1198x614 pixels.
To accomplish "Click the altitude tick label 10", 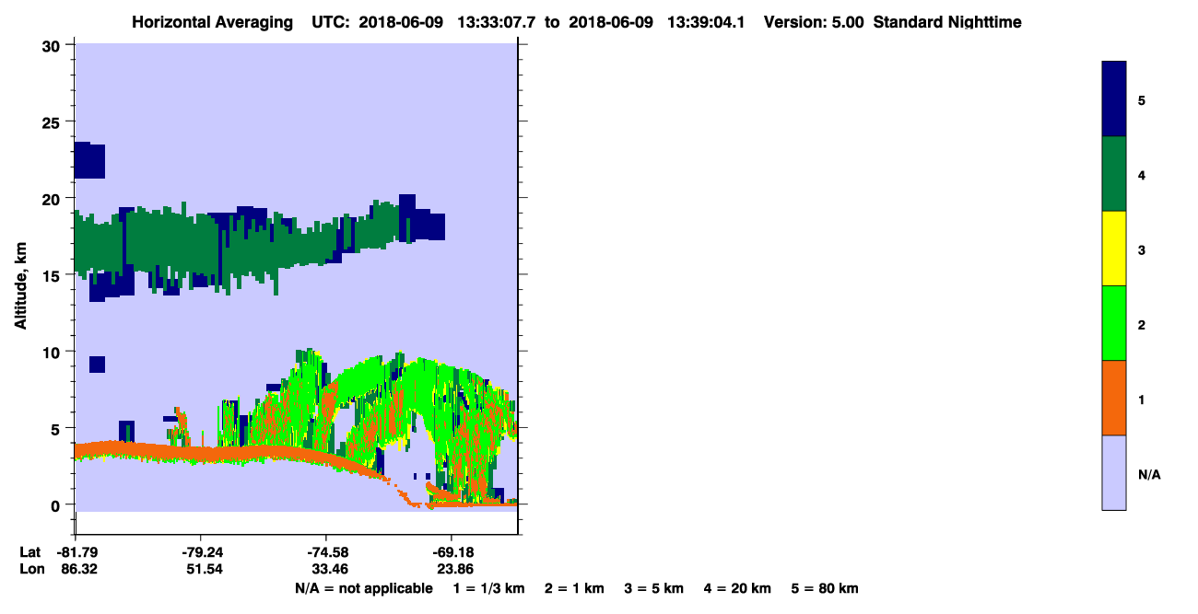I will click(x=53, y=352).
